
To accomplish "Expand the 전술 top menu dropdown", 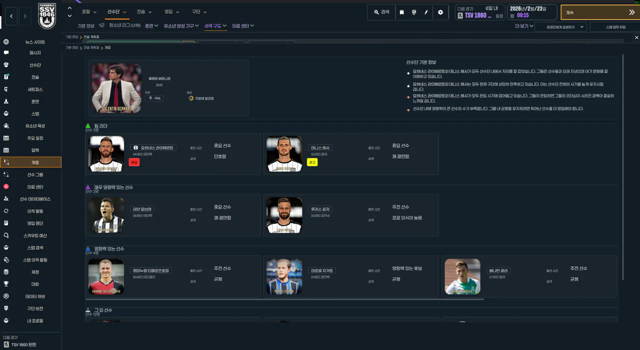I will point(144,11).
